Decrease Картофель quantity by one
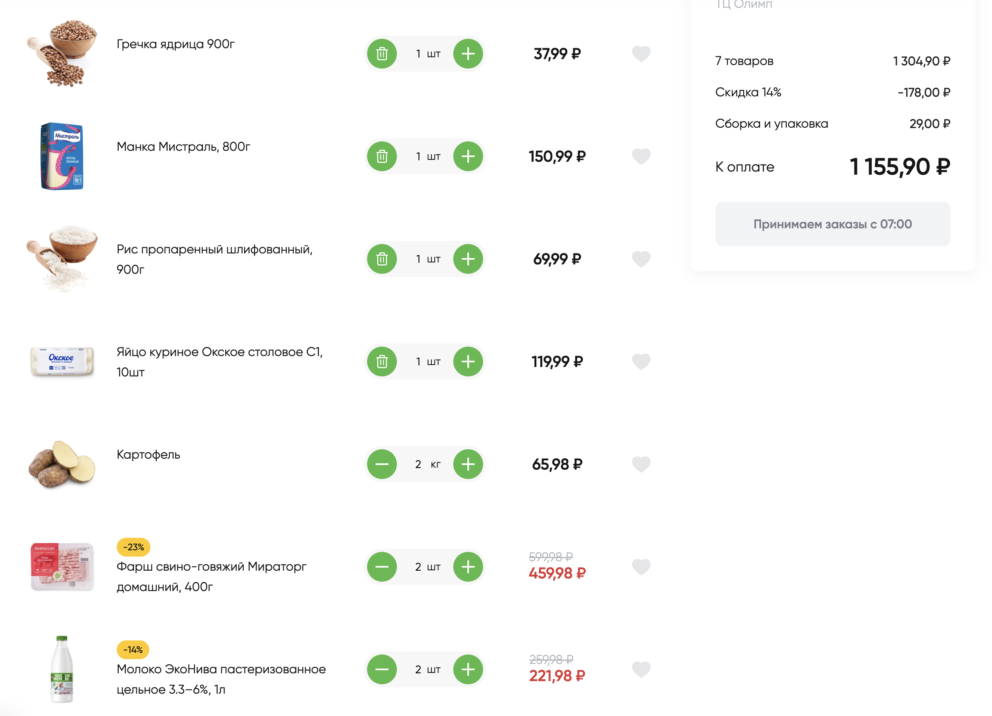 pos(382,464)
